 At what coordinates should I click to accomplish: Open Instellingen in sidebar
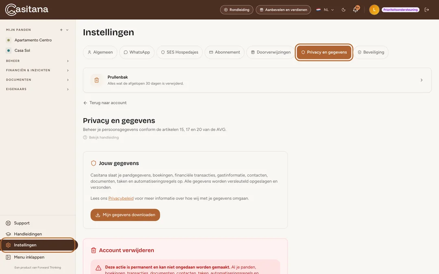click(37, 245)
